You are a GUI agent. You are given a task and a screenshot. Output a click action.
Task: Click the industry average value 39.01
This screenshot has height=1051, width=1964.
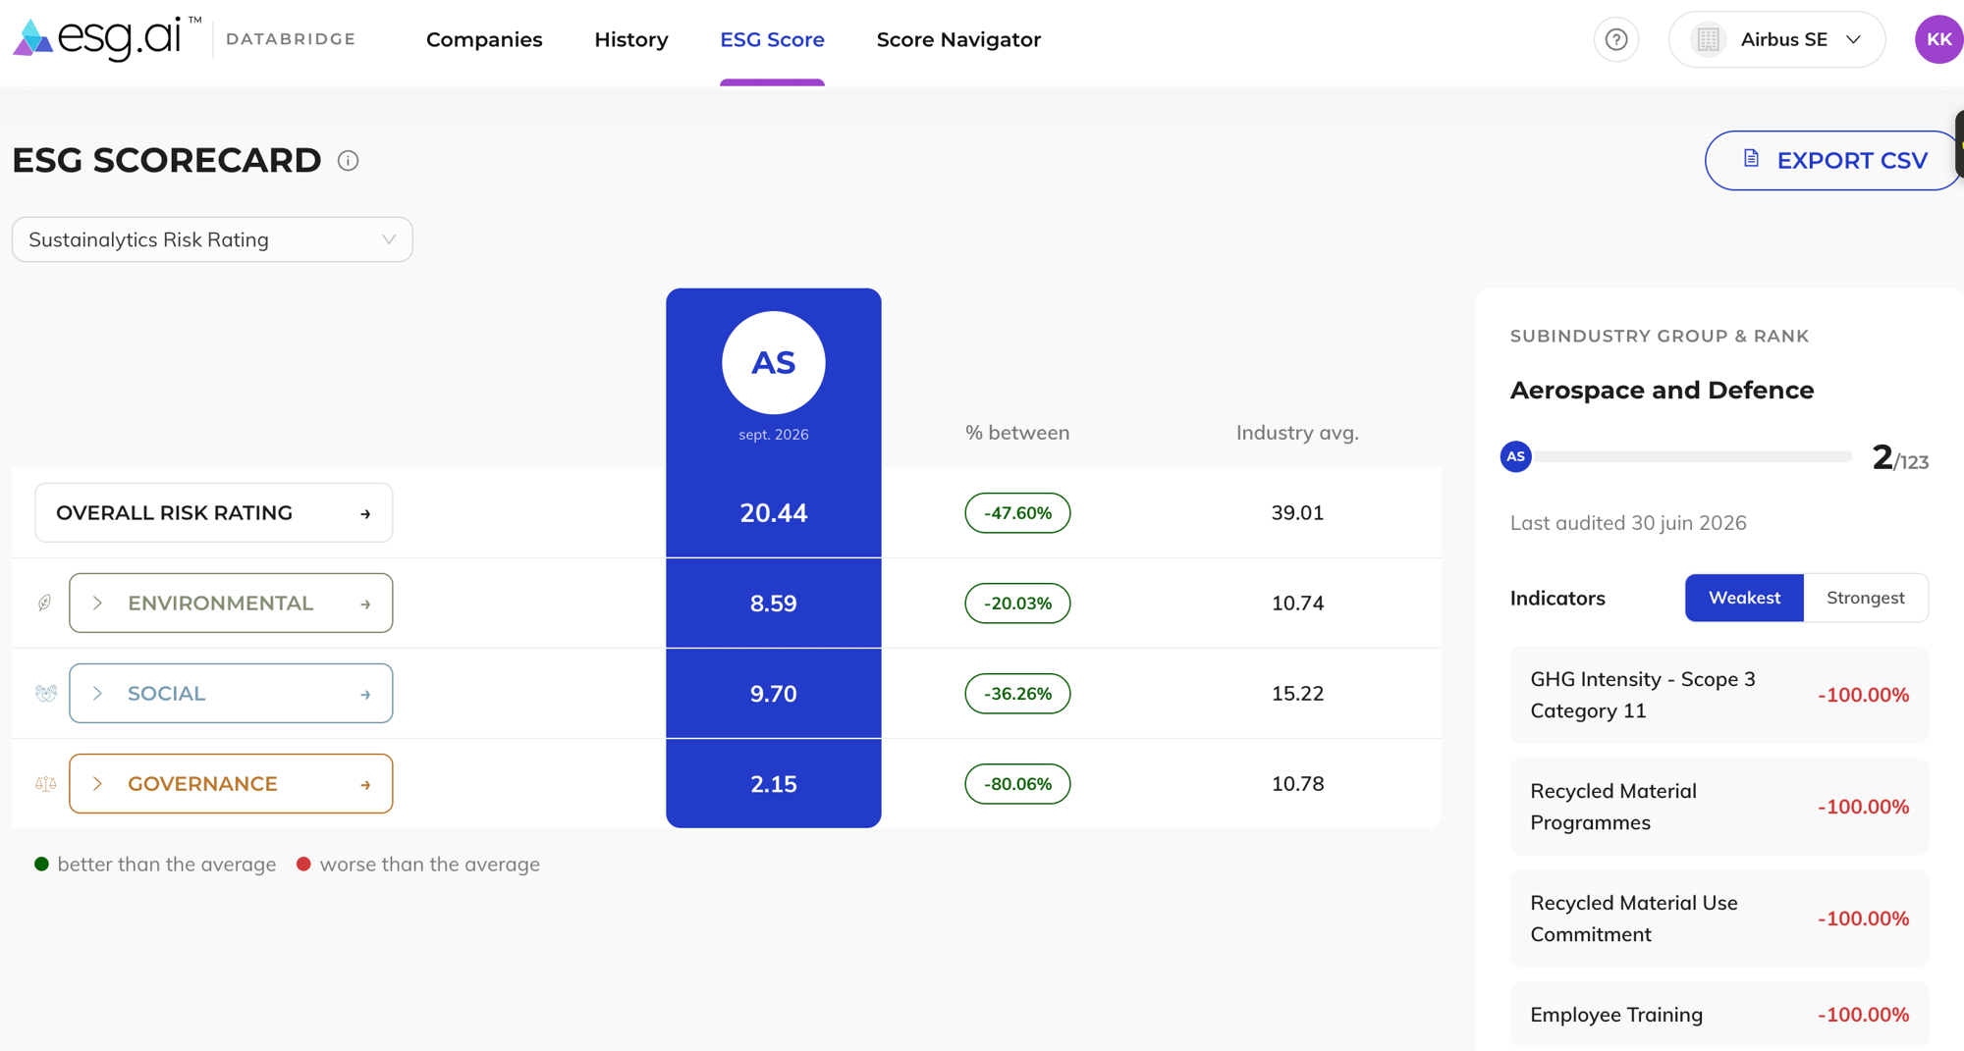(x=1297, y=513)
